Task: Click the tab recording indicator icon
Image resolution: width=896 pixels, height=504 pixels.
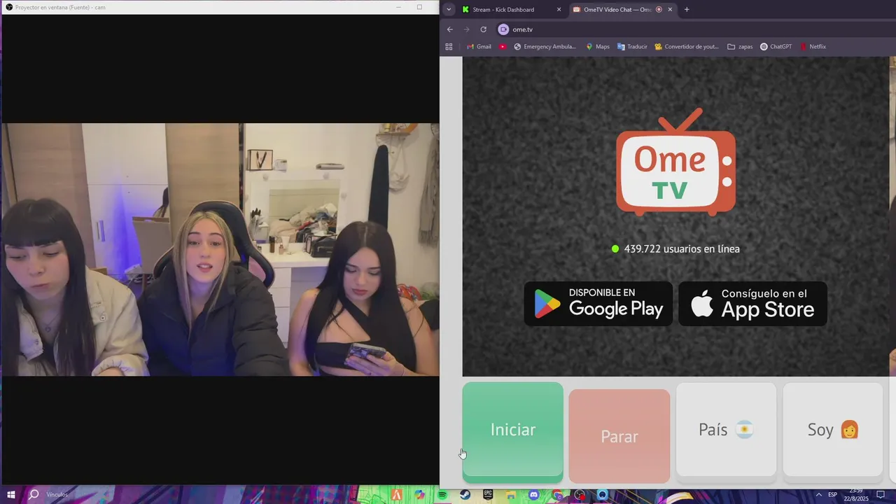Action: tap(659, 10)
